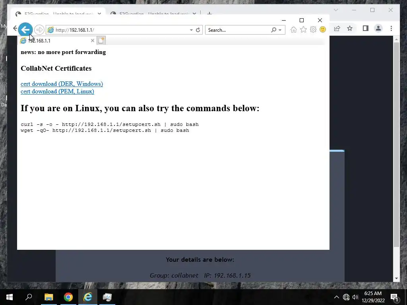Click the 'news: no more port forwarding' text
The height and width of the screenshot is (305, 407).
(x=63, y=52)
